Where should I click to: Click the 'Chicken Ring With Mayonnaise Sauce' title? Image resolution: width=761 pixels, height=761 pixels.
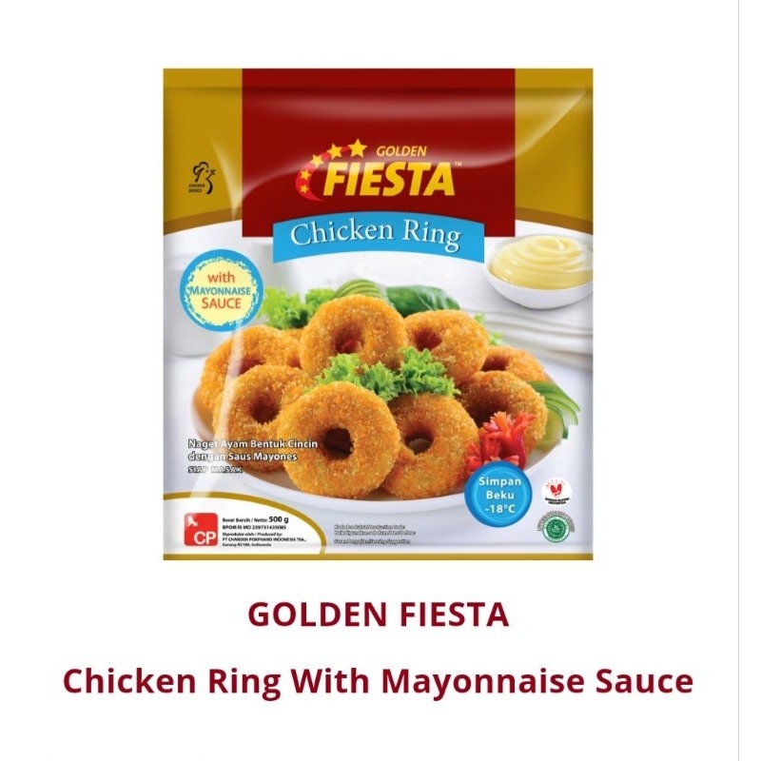pos(378,681)
